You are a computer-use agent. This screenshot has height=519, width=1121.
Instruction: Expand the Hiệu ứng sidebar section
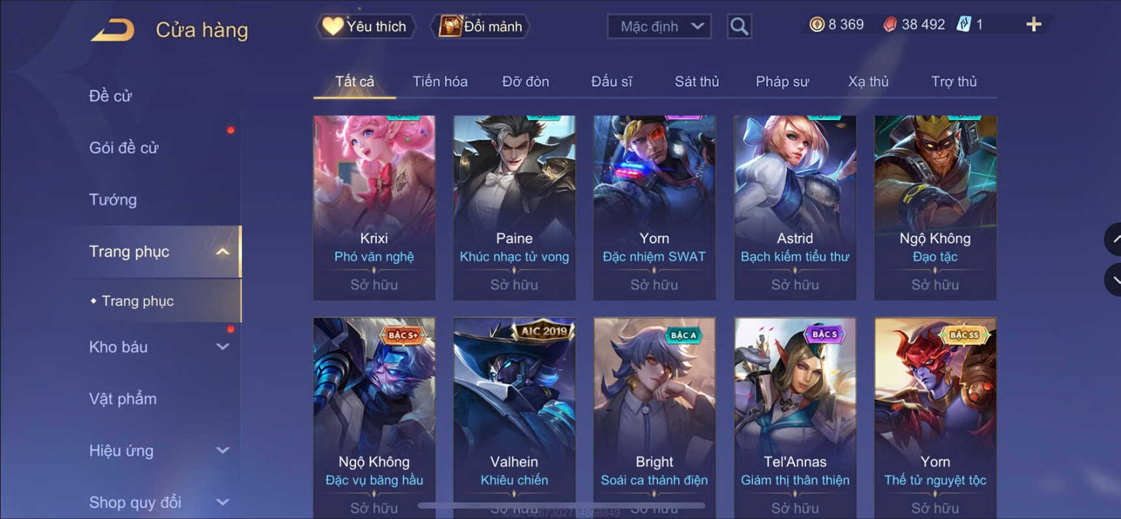222,451
